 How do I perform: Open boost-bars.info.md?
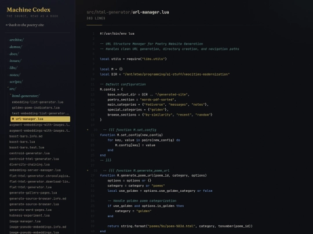26,136
